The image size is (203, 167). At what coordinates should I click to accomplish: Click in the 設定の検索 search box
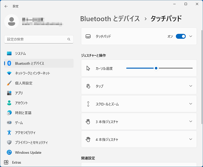click(39, 39)
